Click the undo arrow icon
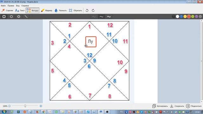Image resolution: width=203 pixels, height=114 pixels. 87,10
